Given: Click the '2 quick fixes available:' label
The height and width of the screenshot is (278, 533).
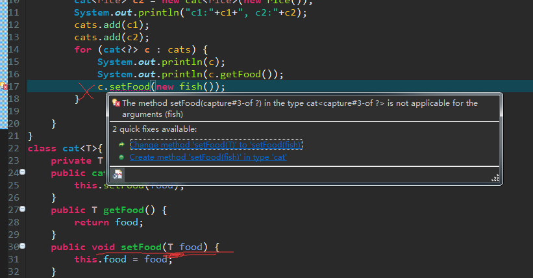Looking at the screenshot, I should pos(155,129).
